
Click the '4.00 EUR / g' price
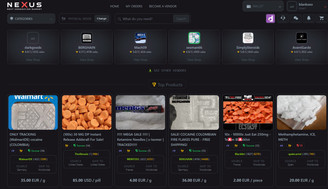tap(140, 180)
